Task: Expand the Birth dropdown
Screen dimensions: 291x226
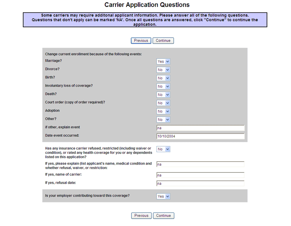Action: coord(163,78)
